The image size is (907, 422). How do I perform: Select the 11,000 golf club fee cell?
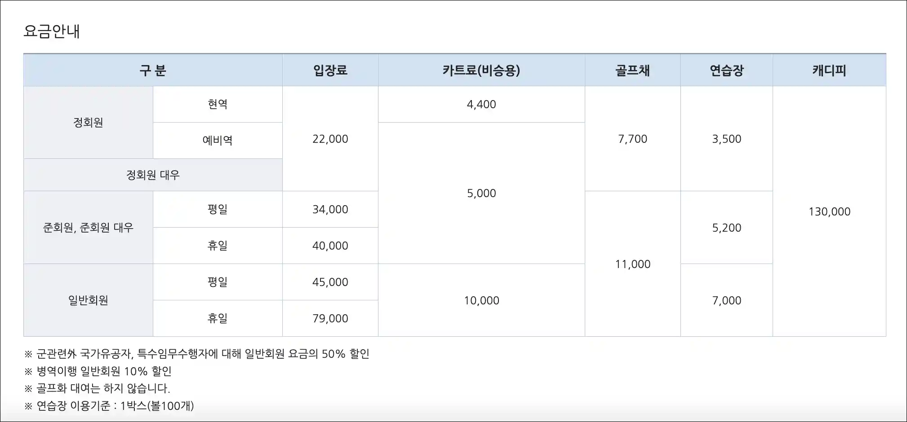[x=632, y=264]
